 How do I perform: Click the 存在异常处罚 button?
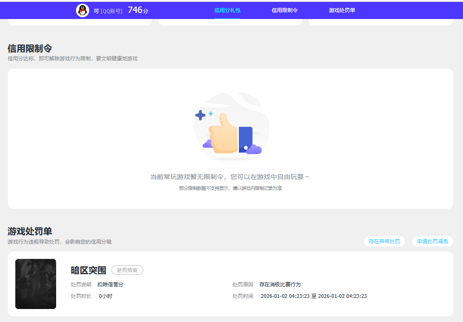click(384, 241)
